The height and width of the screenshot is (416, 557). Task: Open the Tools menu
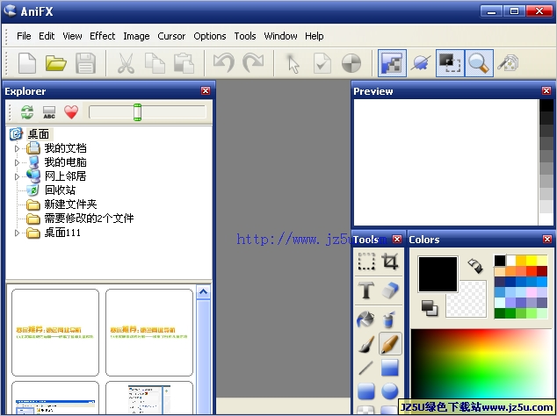click(245, 36)
